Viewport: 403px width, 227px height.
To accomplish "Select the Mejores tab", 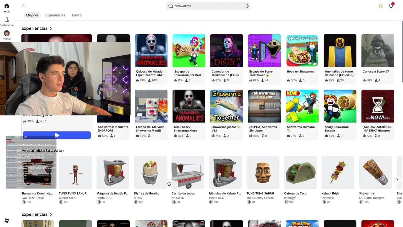I will coord(32,15).
